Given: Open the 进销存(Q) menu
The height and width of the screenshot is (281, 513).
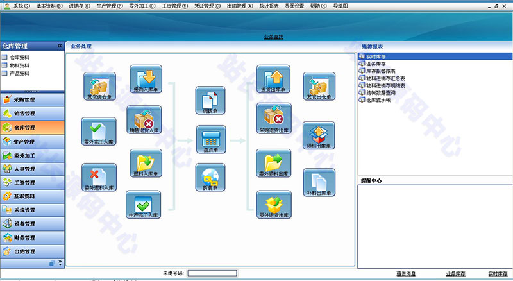Looking at the screenshot, I should pos(79,6).
